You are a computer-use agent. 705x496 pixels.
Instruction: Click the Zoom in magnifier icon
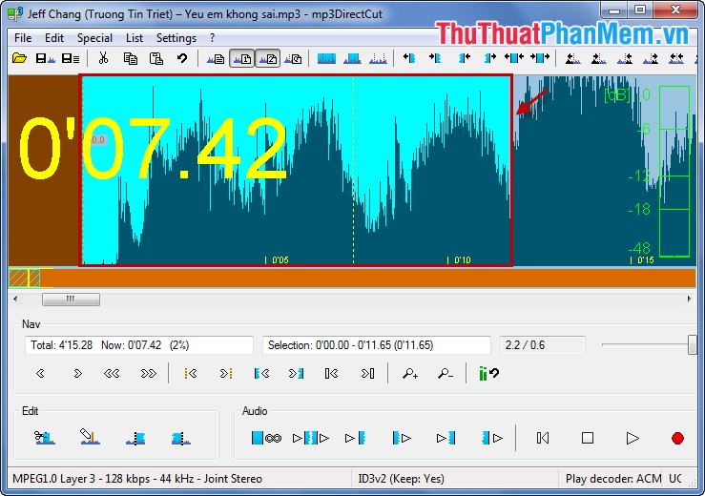pos(410,374)
